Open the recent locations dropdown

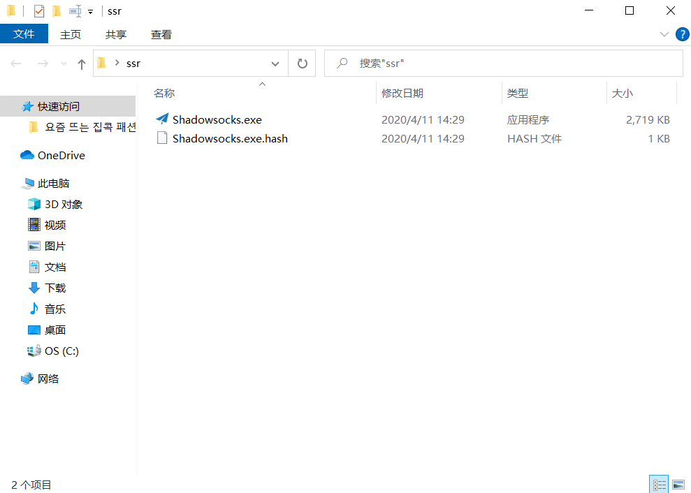coord(64,64)
